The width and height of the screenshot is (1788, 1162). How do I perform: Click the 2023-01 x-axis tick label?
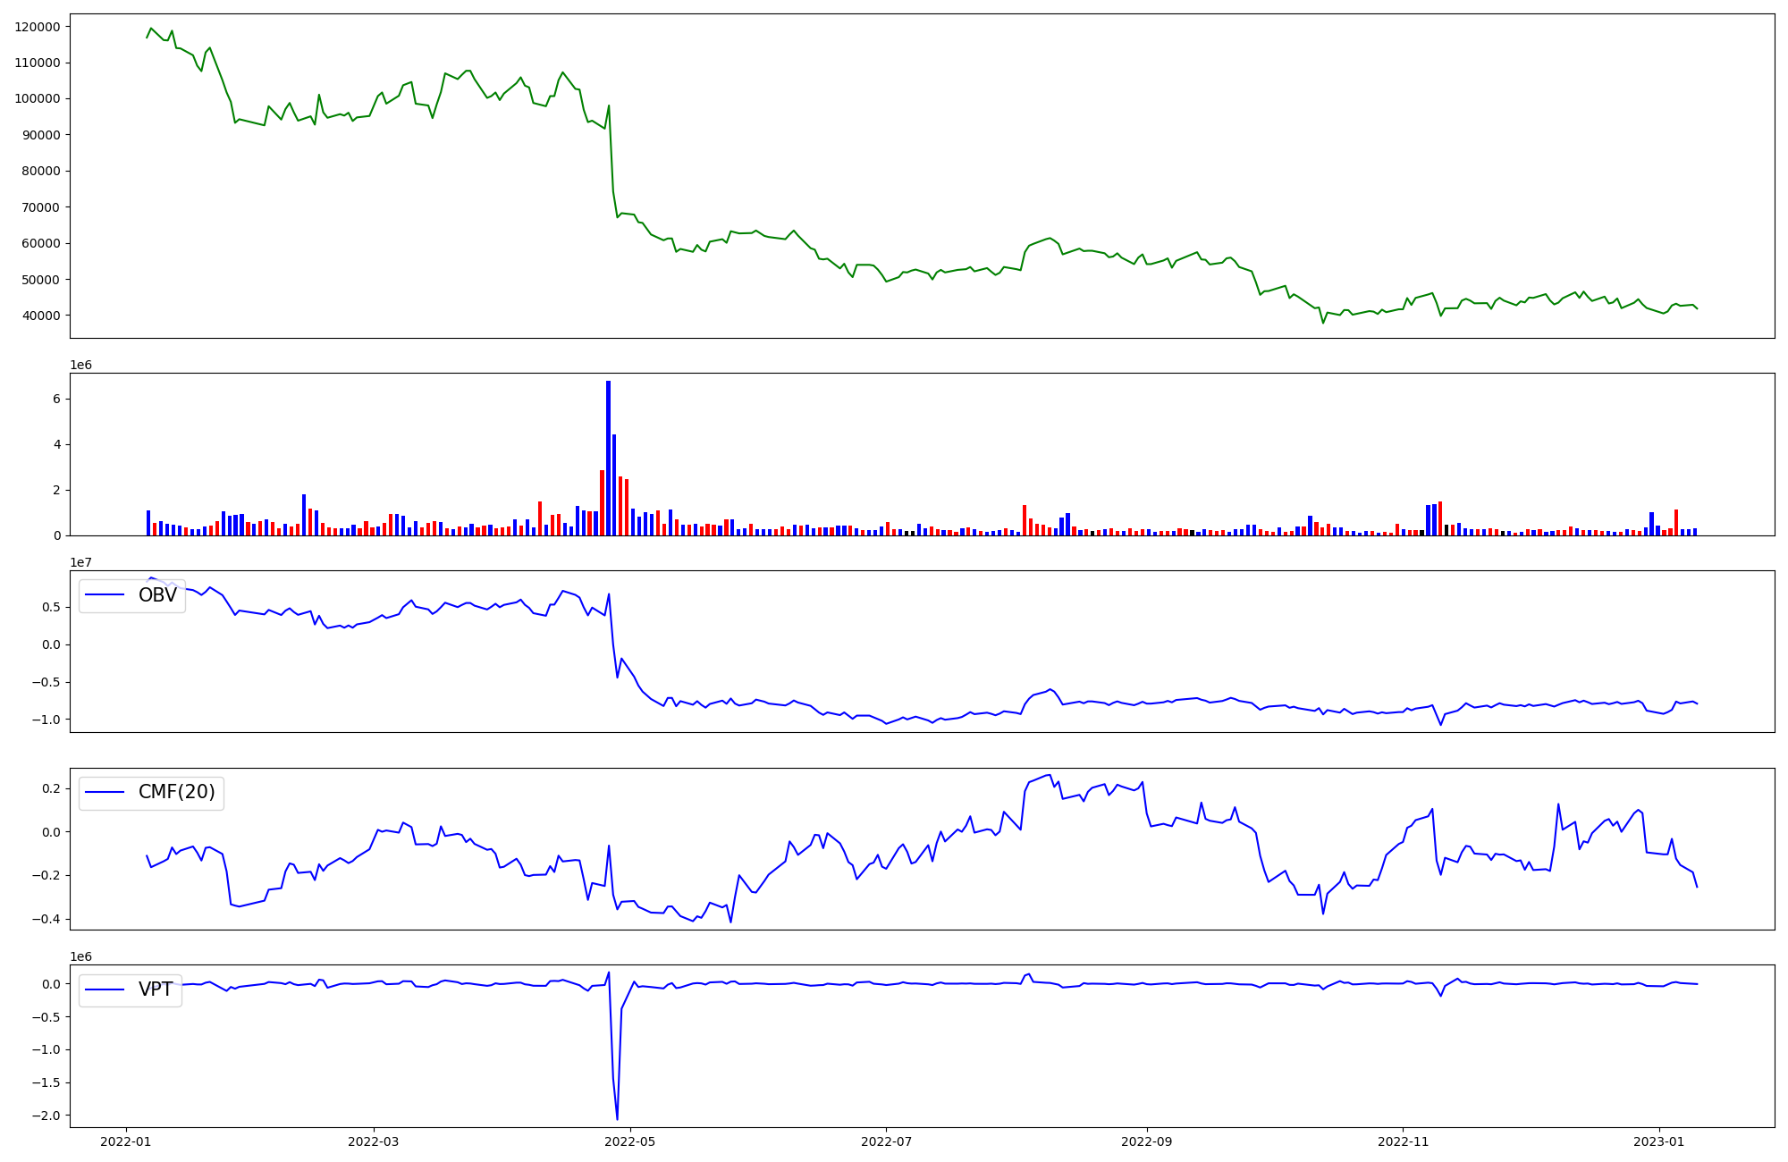click(1659, 1141)
